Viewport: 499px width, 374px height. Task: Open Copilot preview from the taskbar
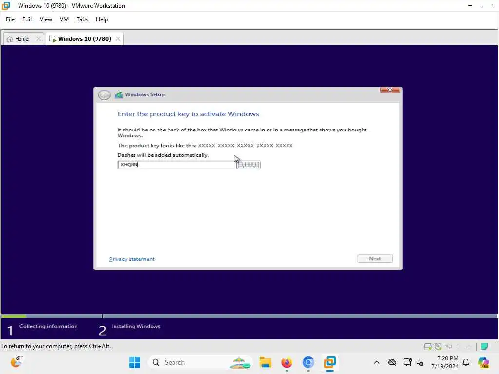[x=483, y=362]
